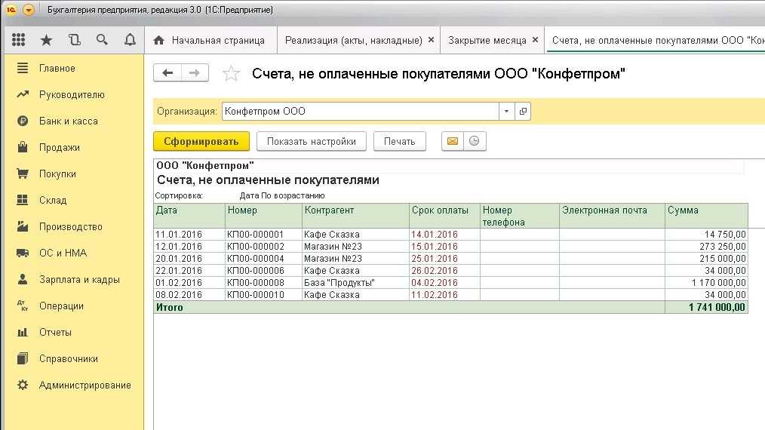Switch to Закрытие месяца tab
Viewport: 765px width, 430px height.
(487, 40)
